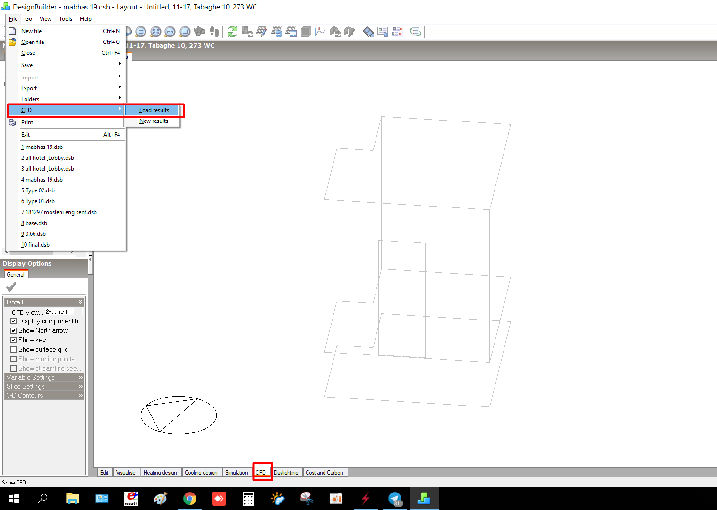Click the grid with blue undo arrow icon

(277, 32)
